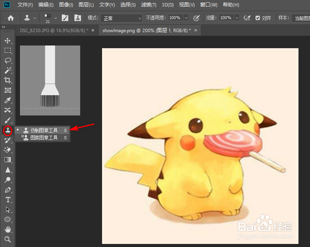Open the 选择(S) menu
310x247 pixels.
click(x=128, y=5)
